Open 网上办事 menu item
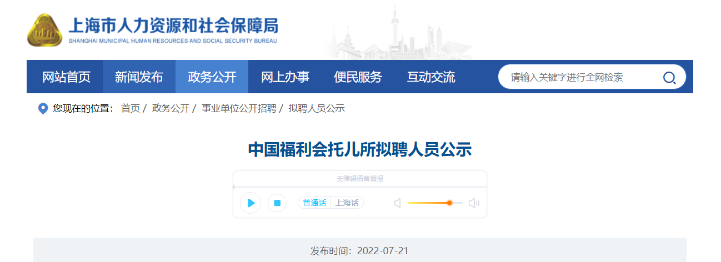Screen dimensions: 721x262 coord(285,77)
